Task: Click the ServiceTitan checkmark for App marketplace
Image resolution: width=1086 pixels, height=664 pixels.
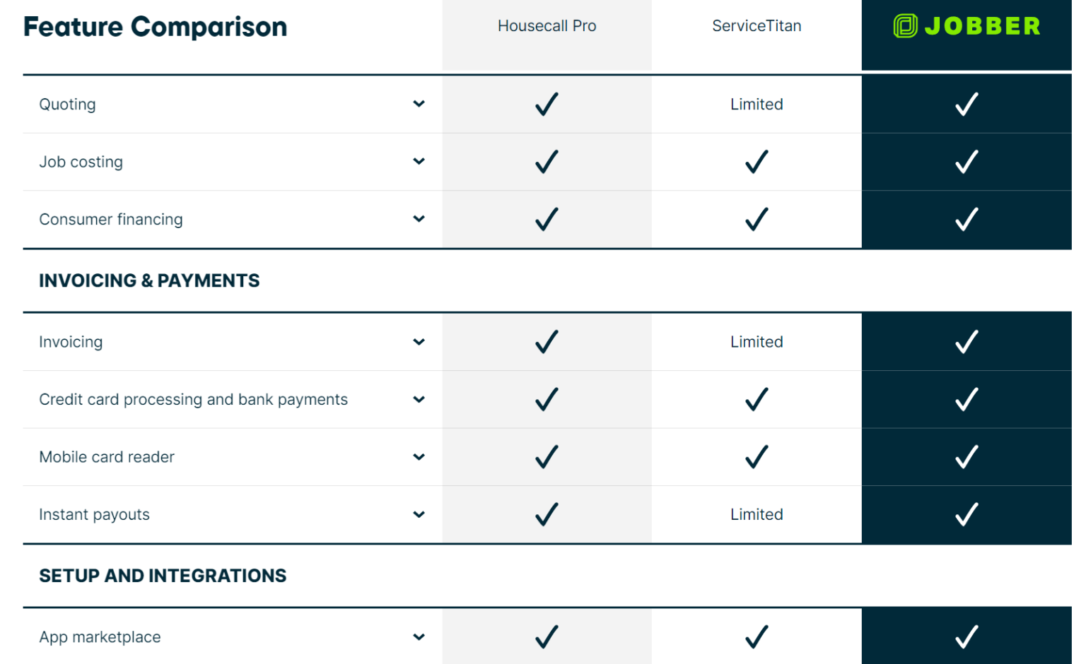Action: (756, 636)
